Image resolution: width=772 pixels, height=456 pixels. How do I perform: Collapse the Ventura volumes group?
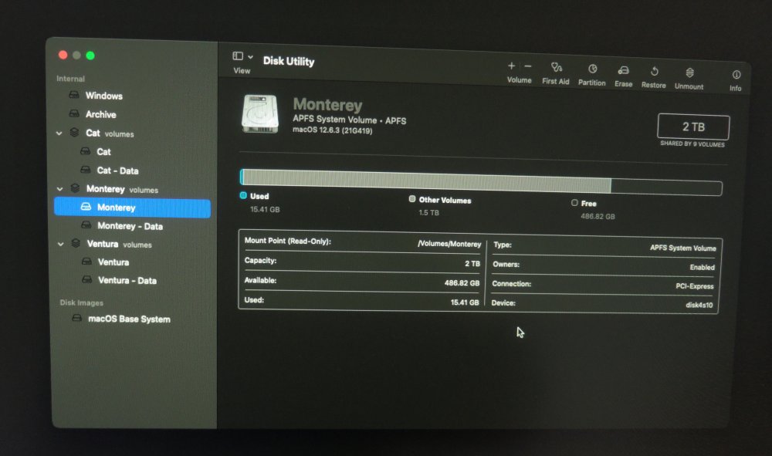60,244
